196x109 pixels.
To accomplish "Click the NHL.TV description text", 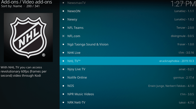I will (x=24, y=71).
